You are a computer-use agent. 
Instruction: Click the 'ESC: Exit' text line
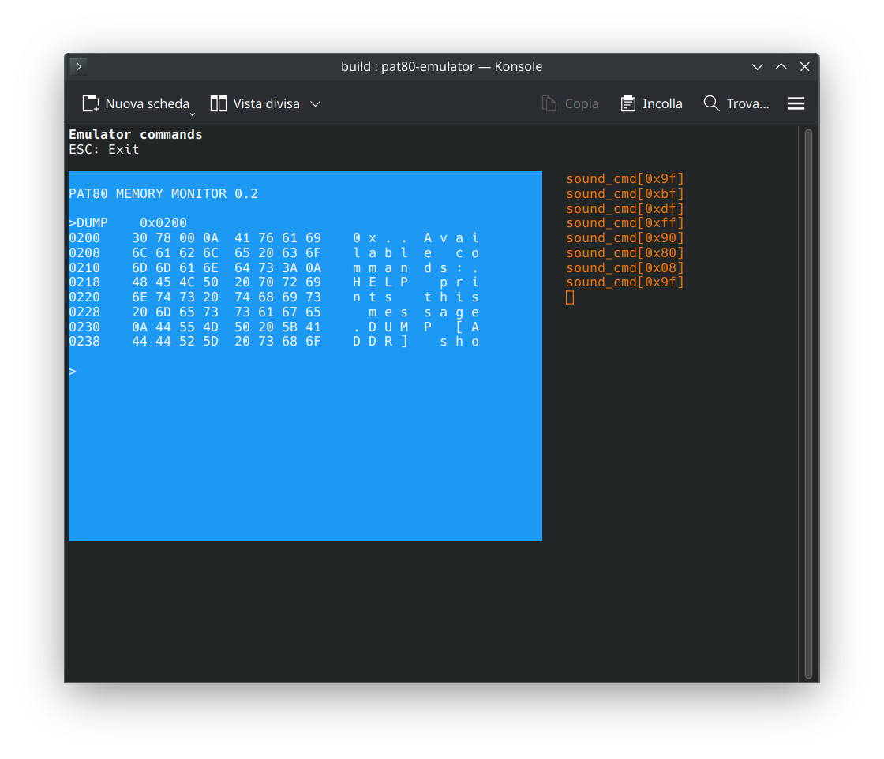coord(103,149)
